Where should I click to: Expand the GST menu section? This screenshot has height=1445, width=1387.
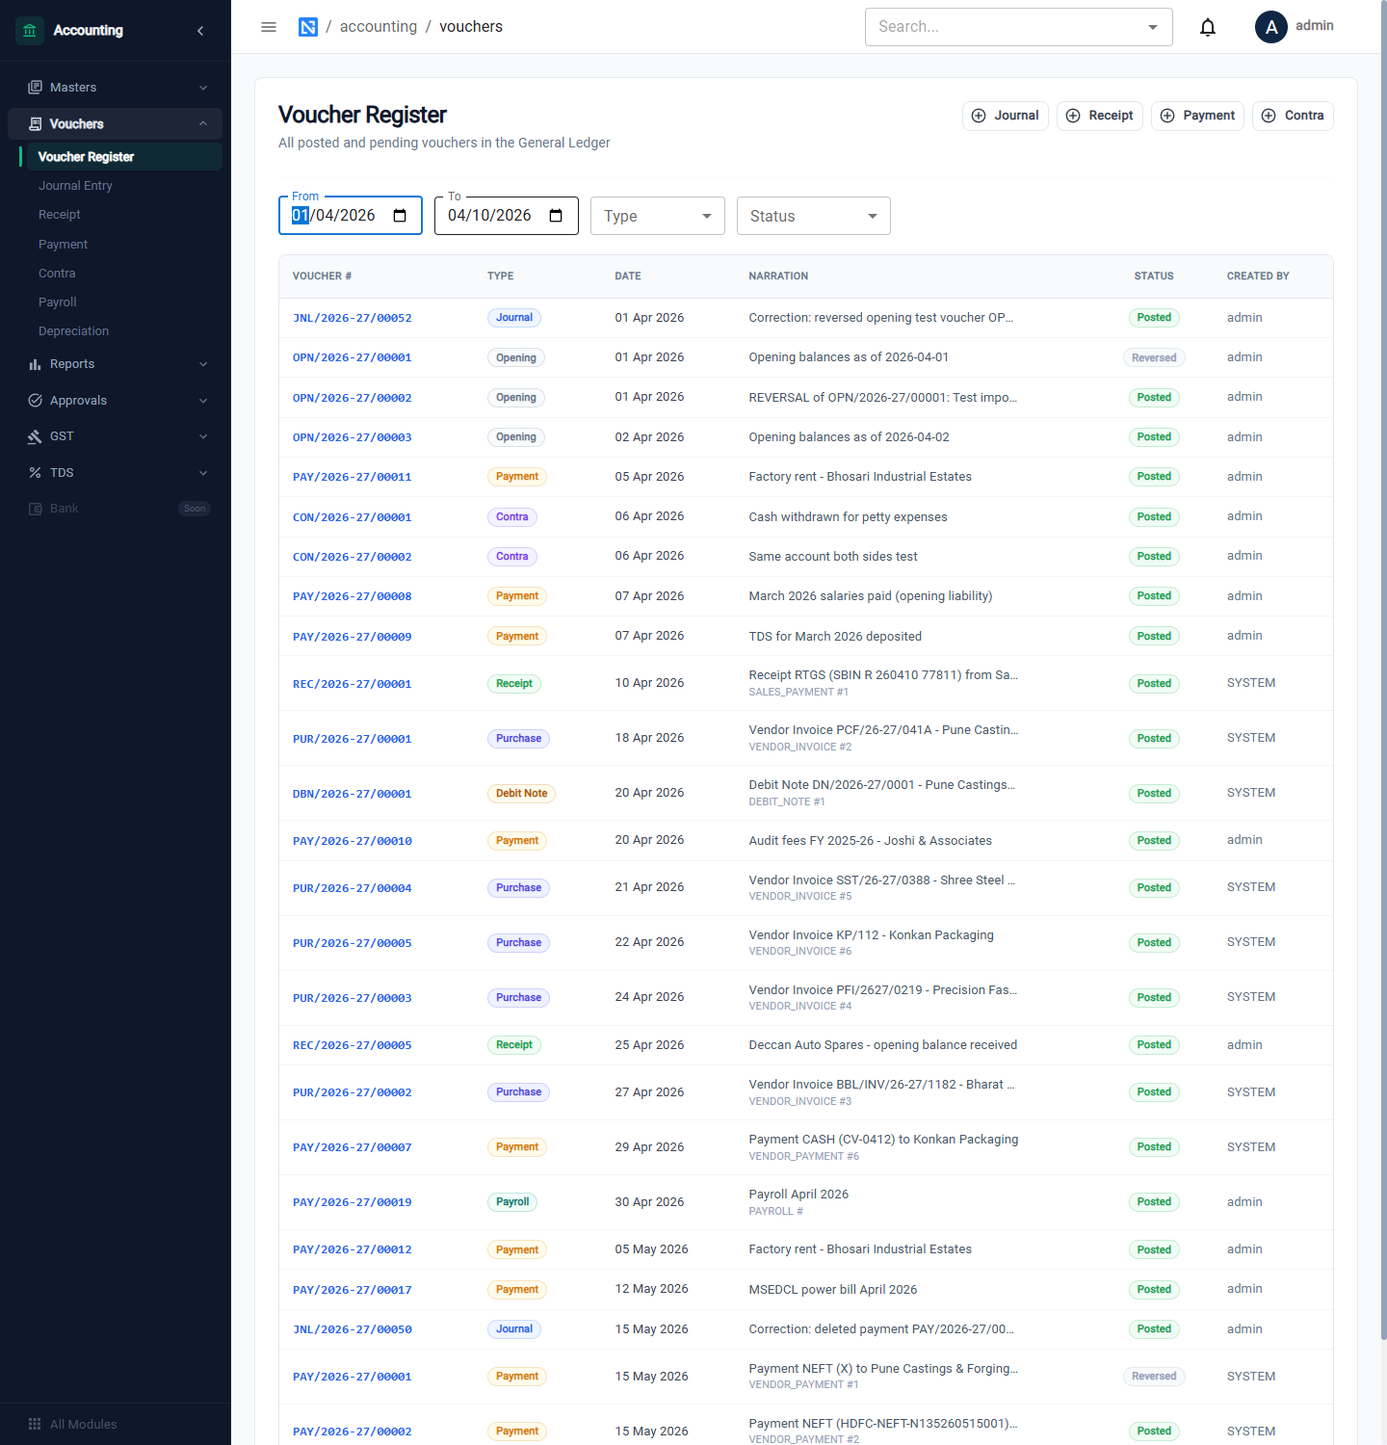point(203,436)
